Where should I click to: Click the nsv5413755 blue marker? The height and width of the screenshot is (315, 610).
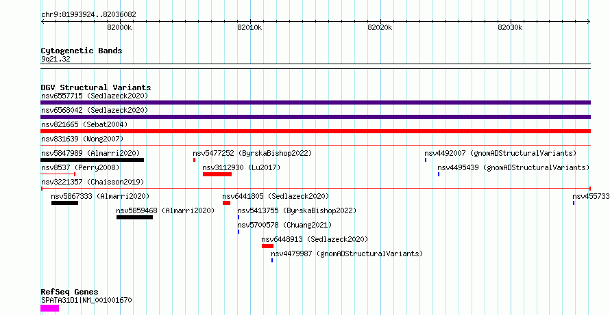pos(239,217)
